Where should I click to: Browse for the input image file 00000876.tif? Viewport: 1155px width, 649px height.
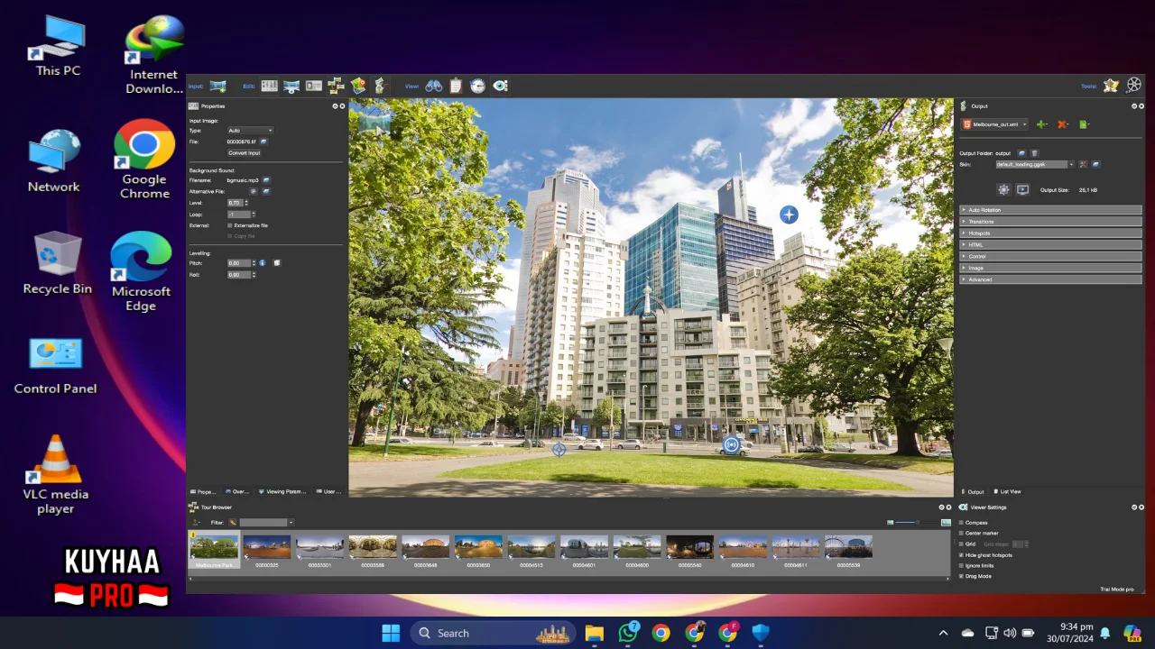[263, 142]
